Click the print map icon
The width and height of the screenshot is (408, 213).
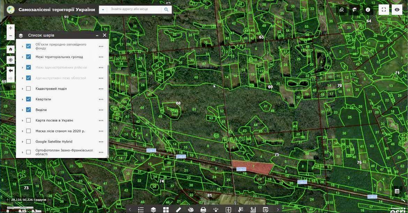tap(203, 210)
